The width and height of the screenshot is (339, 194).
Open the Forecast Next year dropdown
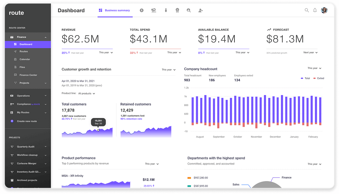point(310,52)
